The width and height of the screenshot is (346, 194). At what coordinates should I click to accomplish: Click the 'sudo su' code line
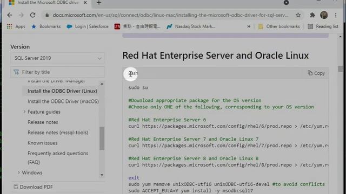[138, 87]
